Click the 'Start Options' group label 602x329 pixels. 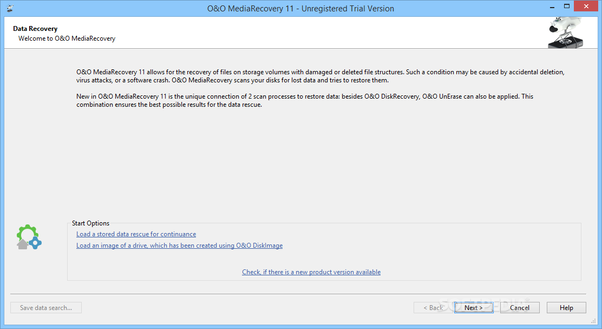pos(90,223)
